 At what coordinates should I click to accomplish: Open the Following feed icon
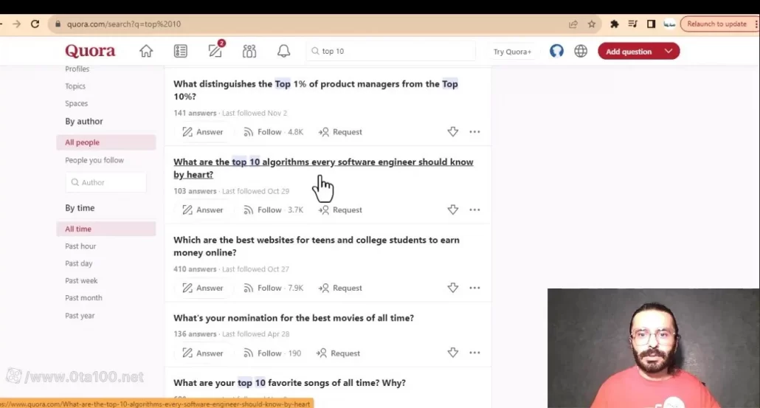pyautogui.click(x=181, y=51)
